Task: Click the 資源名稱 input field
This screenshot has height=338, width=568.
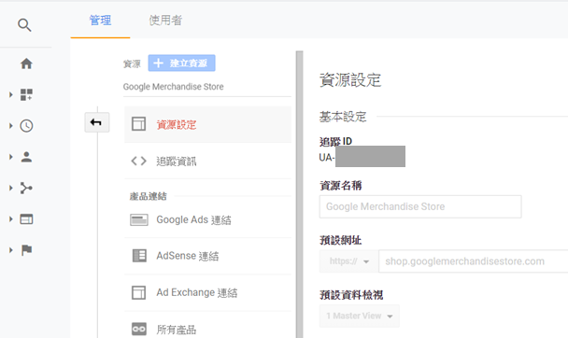Action: (x=420, y=206)
